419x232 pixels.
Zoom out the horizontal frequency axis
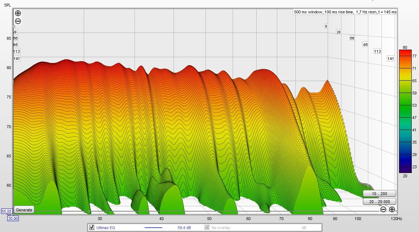click(383, 209)
